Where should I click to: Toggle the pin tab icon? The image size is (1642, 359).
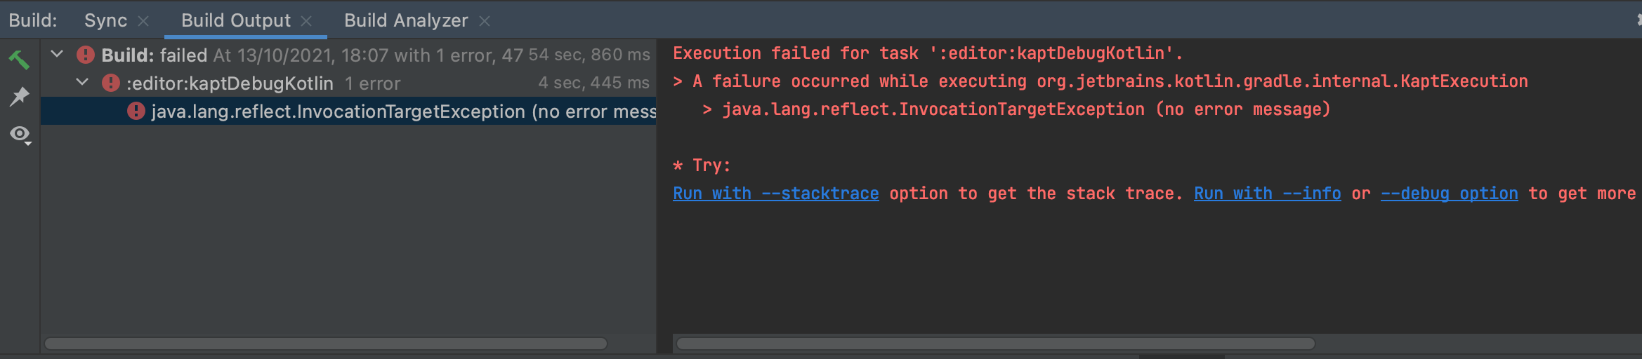point(19,96)
